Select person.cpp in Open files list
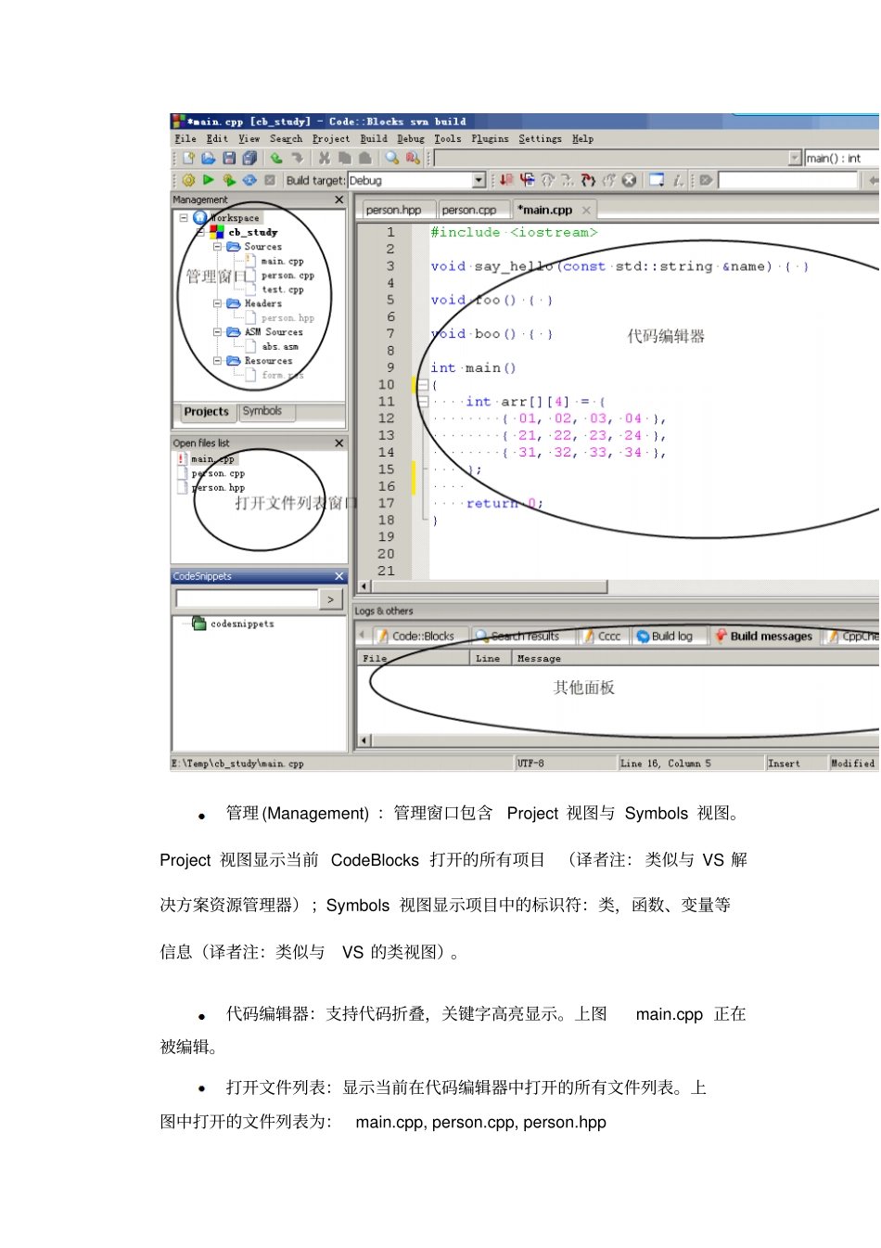Screen dimensions: 881x1248 pyautogui.click(x=218, y=473)
